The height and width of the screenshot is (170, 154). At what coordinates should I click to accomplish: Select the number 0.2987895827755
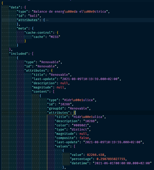[111, 159]
